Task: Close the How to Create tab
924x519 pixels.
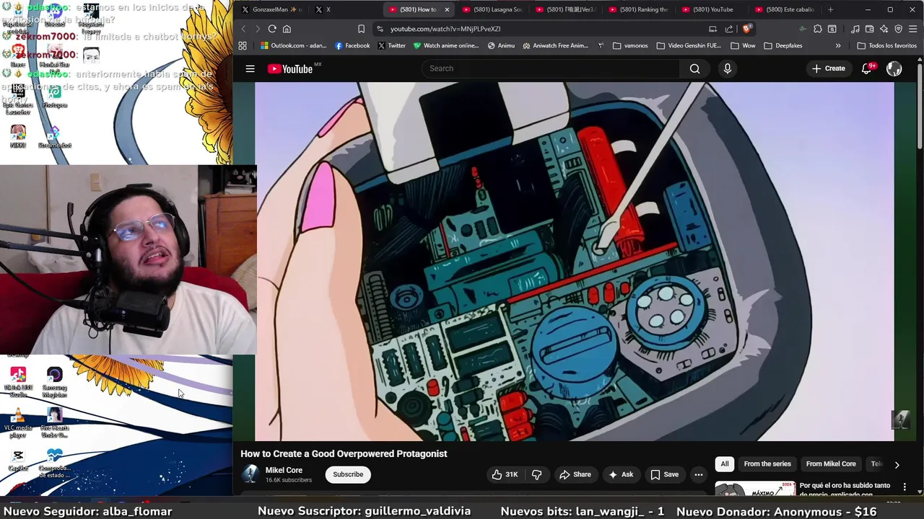Action: (x=447, y=9)
